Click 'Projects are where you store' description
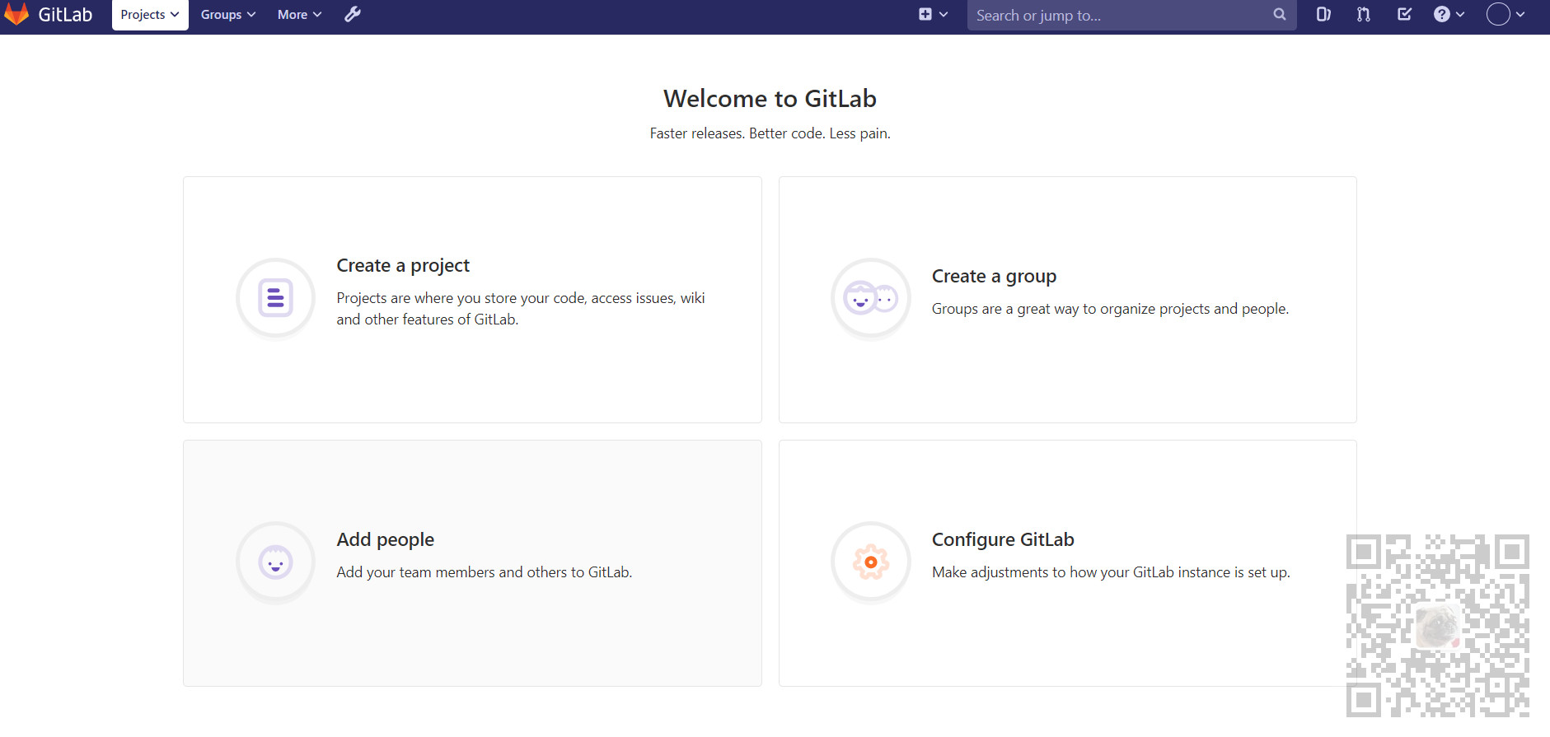Image resolution: width=1550 pixels, height=737 pixels. pyautogui.click(x=521, y=309)
